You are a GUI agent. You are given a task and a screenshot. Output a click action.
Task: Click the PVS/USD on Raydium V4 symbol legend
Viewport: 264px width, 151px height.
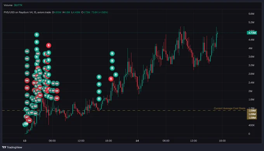27,12
